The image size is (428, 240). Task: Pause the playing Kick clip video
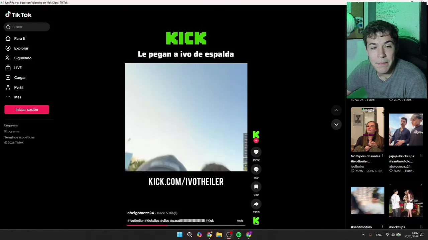coord(186,117)
